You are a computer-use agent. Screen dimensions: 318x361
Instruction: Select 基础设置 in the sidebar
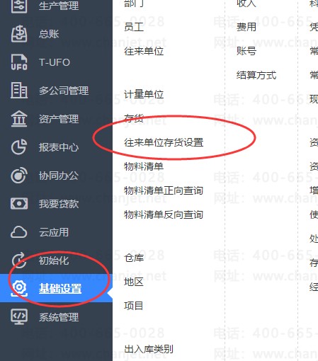click(56, 288)
